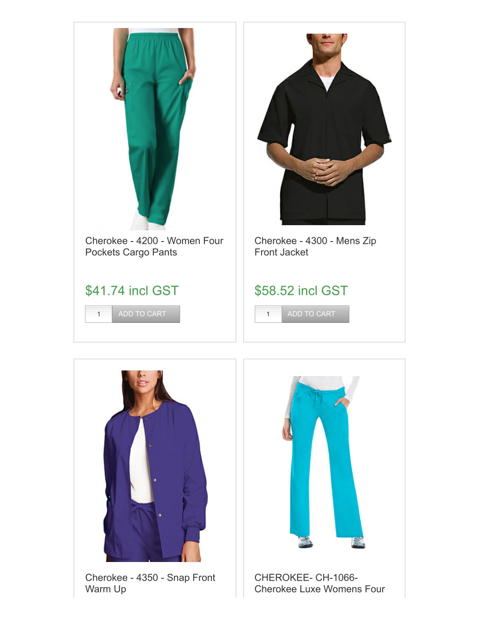Open 'Cherokee - 4200 - Women Four' title link
Image resolution: width=479 pixels, height=619 pixels.
click(154, 241)
